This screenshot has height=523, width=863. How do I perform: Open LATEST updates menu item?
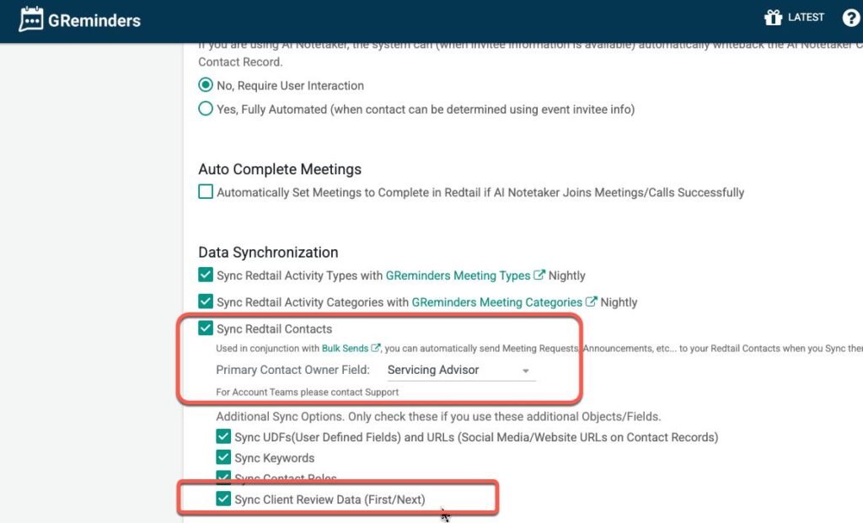(806, 18)
